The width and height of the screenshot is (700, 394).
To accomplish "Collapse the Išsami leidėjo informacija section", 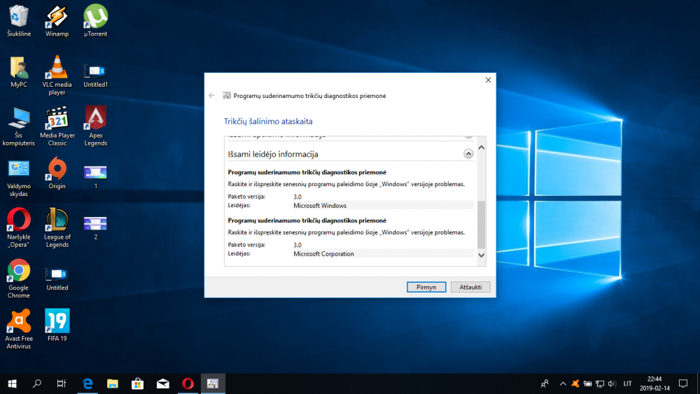I will point(468,154).
